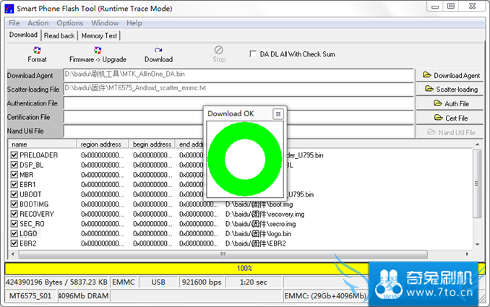Switch to the Memory Test tab
This screenshot has height=307, width=490.
pyautogui.click(x=100, y=35)
